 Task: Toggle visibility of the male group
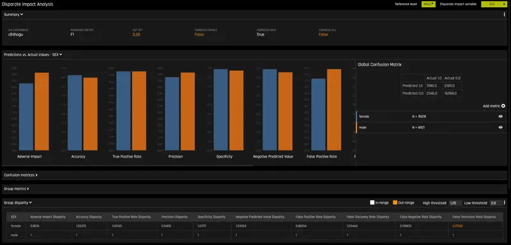[x=500, y=128]
